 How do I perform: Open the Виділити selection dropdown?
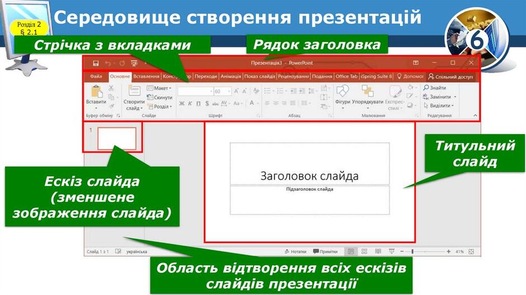pos(438,105)
